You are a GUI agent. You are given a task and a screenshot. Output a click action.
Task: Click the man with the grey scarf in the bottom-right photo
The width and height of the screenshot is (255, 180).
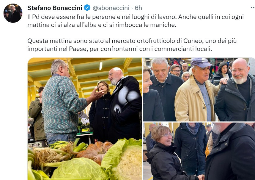191,148
